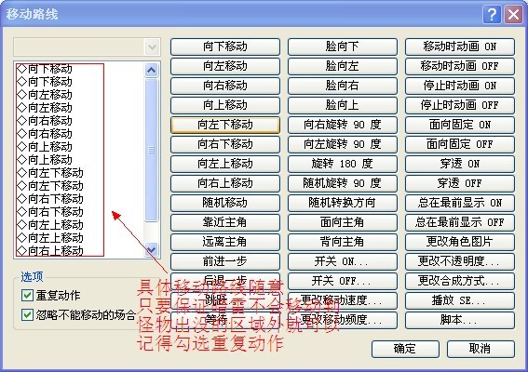Select 总在最前显示 OFF button
Viewport: 528px width, 372px height.
click(460, 222)
